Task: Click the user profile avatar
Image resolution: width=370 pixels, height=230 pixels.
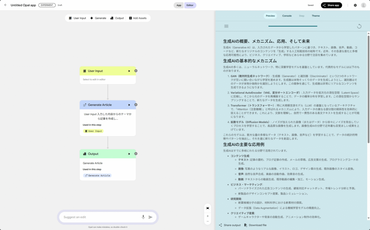Action: (x=363, y=5)
